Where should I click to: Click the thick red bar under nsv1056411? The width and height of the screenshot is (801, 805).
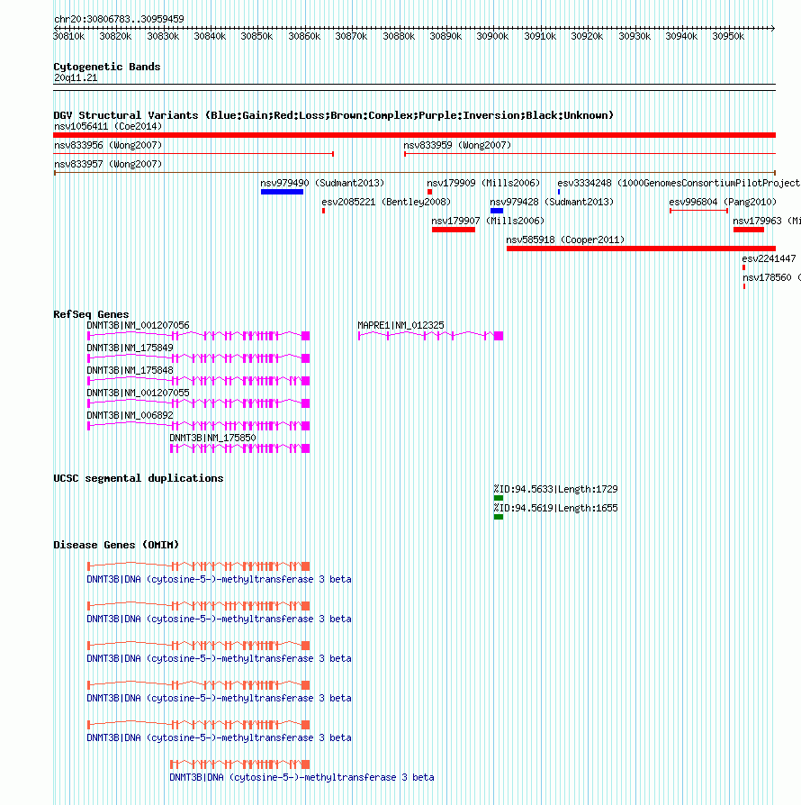coord(415,135)
